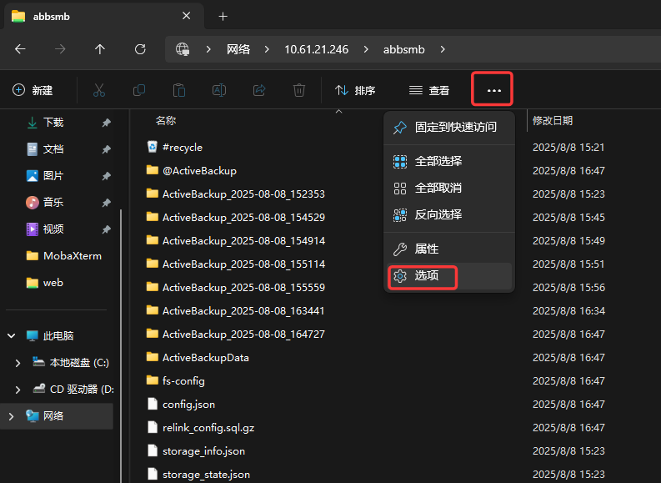Click the share icon in toolbar
The width and height of the screenshot is (661, 483).
coord(259,90)
